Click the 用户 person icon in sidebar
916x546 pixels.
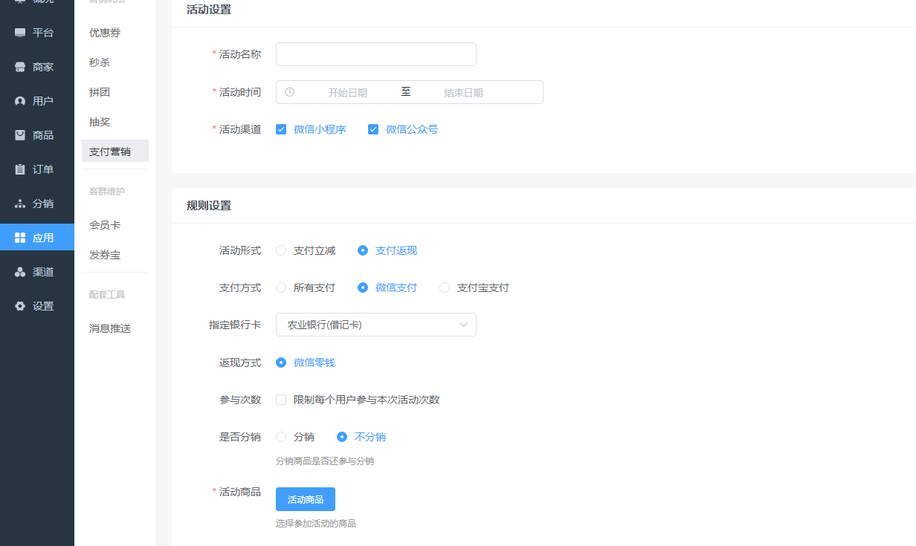point(20,101)
